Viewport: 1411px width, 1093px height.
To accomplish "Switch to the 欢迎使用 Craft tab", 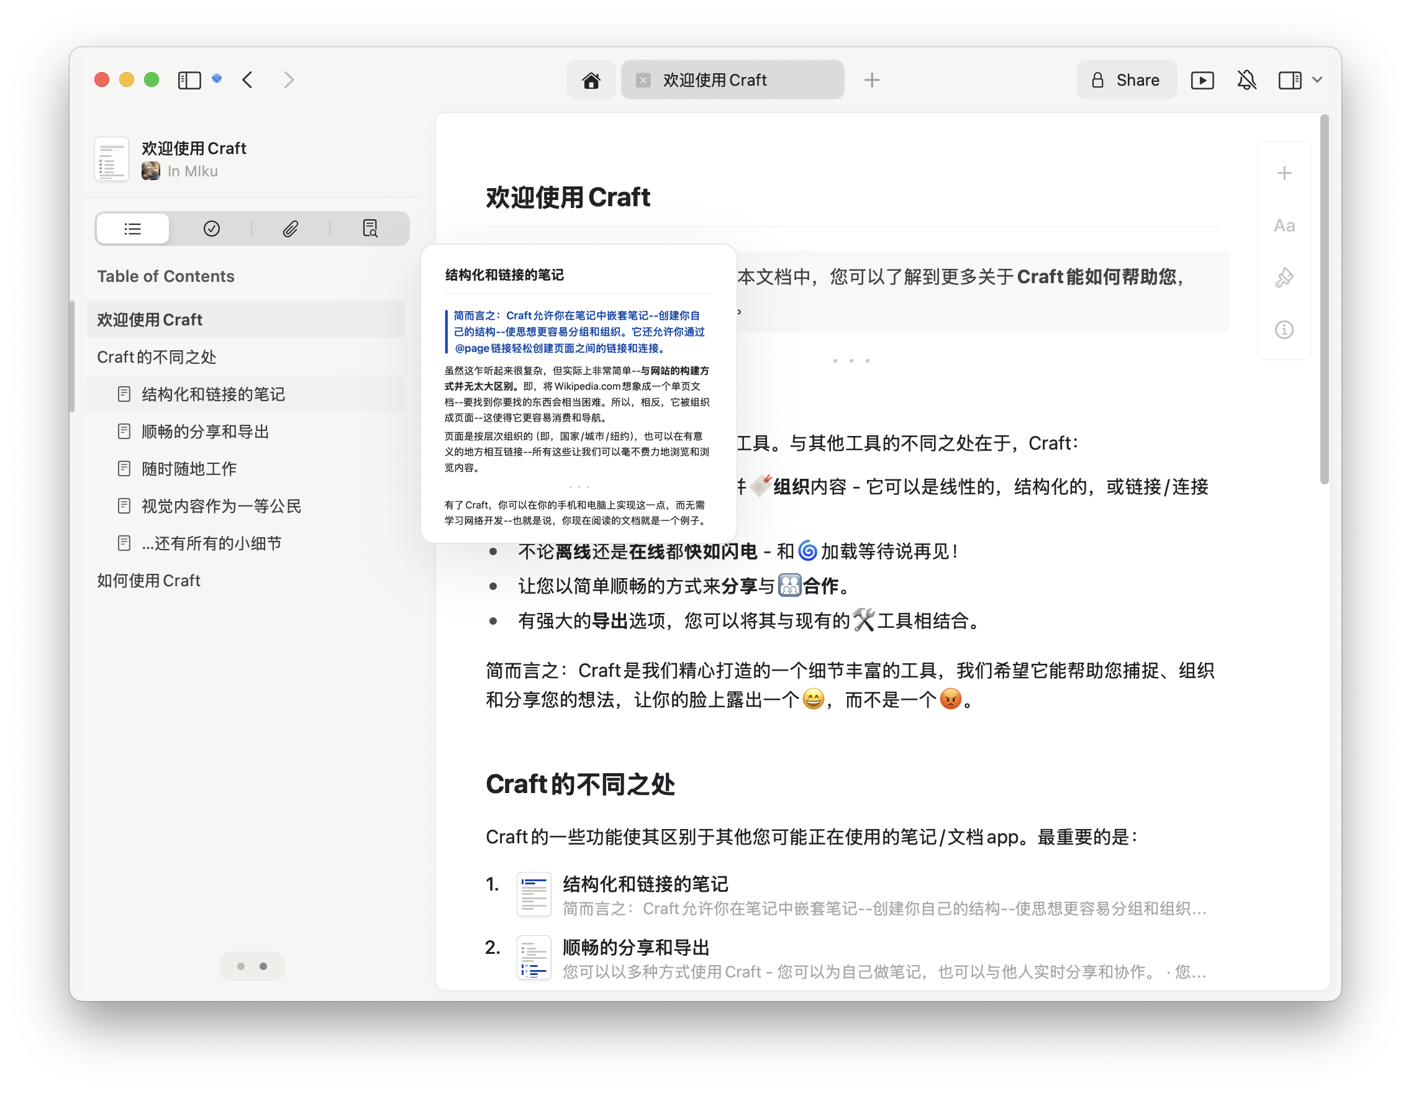I will [732, 80].
